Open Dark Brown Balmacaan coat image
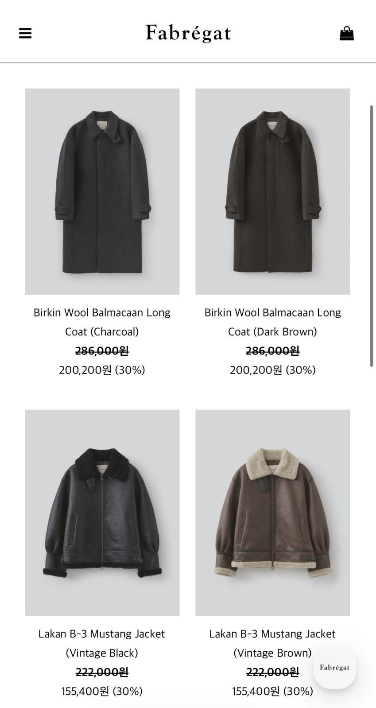 click(x=273, y=191)
